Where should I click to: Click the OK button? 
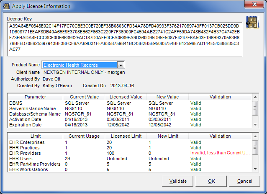tap(211, 181)
